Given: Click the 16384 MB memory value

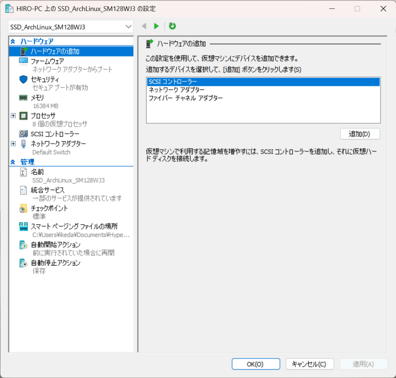Looking at the screenshot, I should [46, 106].
